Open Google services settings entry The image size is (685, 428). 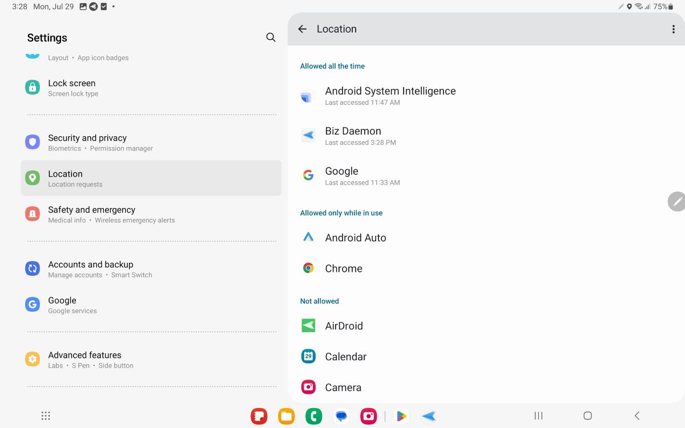[62, 304]
